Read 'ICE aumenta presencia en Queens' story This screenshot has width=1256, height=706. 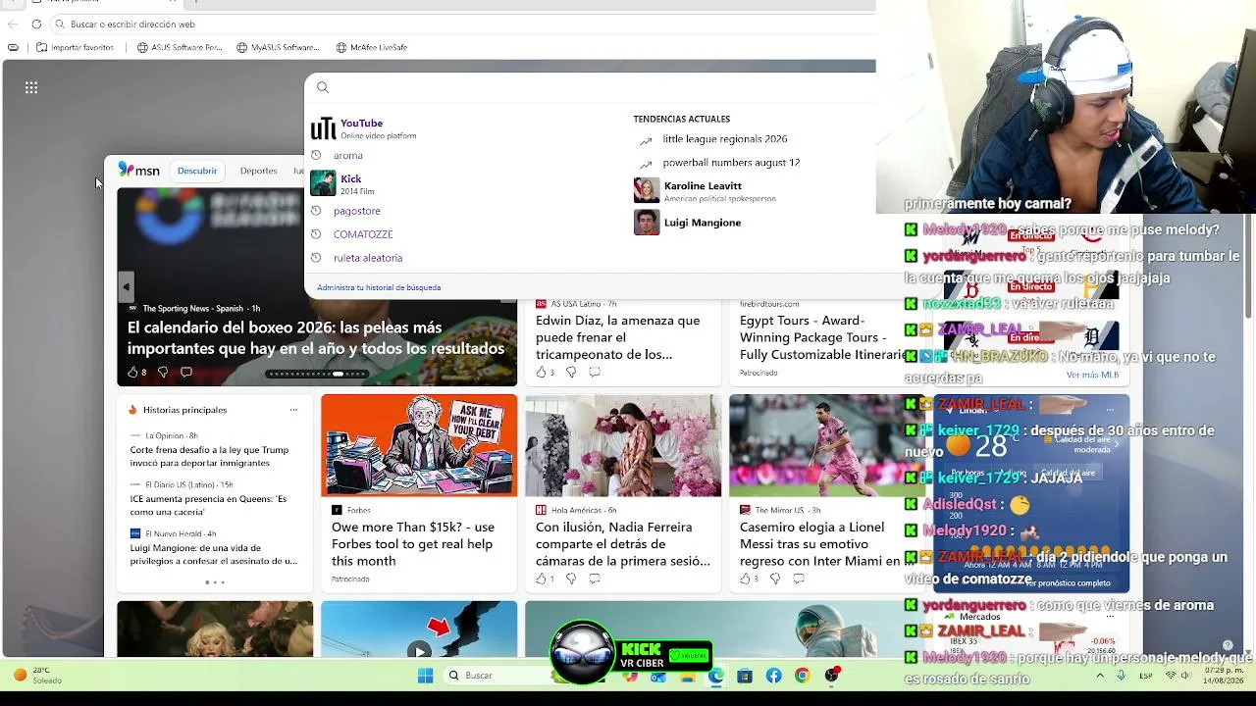click(208, 506)
